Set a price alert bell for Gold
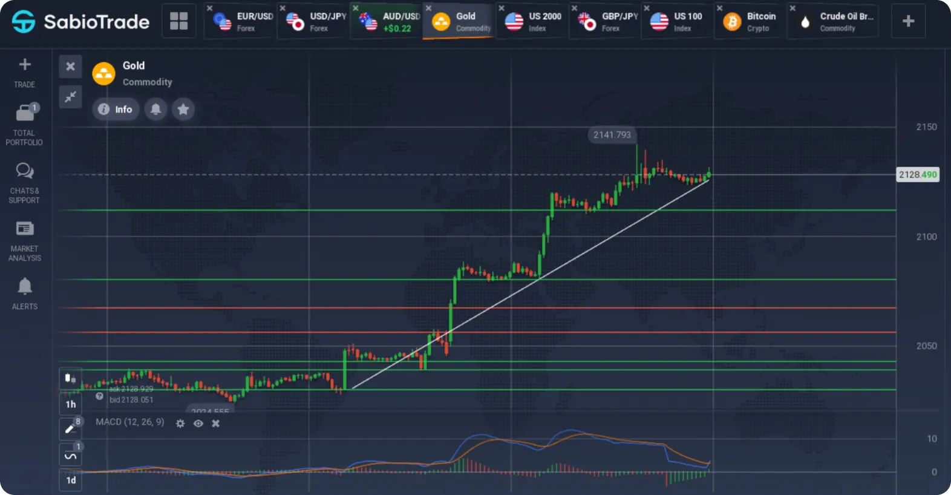The image size is (951, 495). [x=155, y=109]
